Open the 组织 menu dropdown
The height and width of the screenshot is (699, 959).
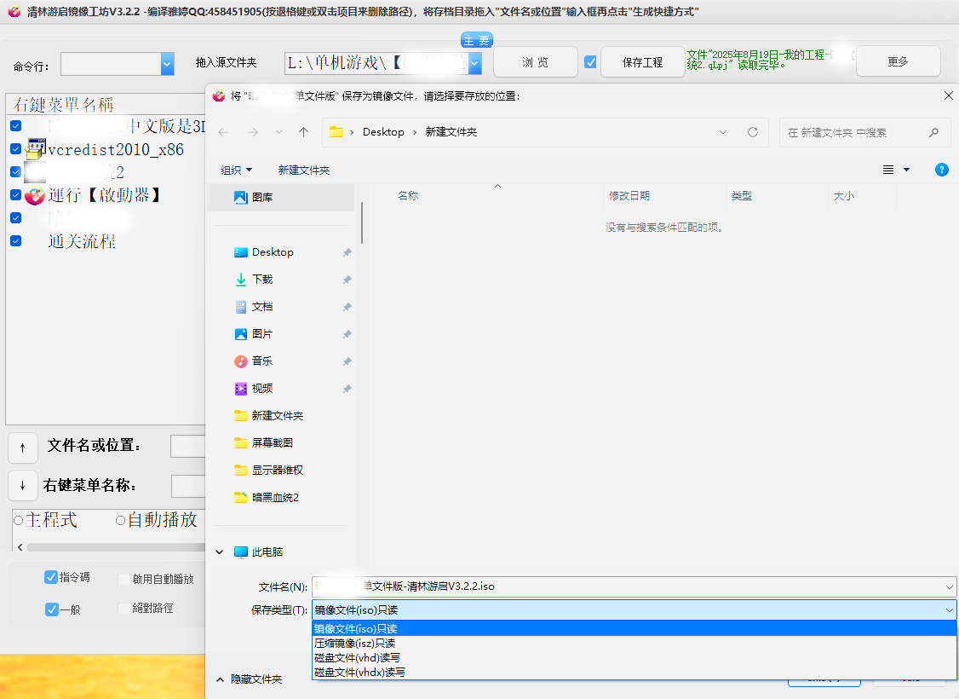pos(236,170)
